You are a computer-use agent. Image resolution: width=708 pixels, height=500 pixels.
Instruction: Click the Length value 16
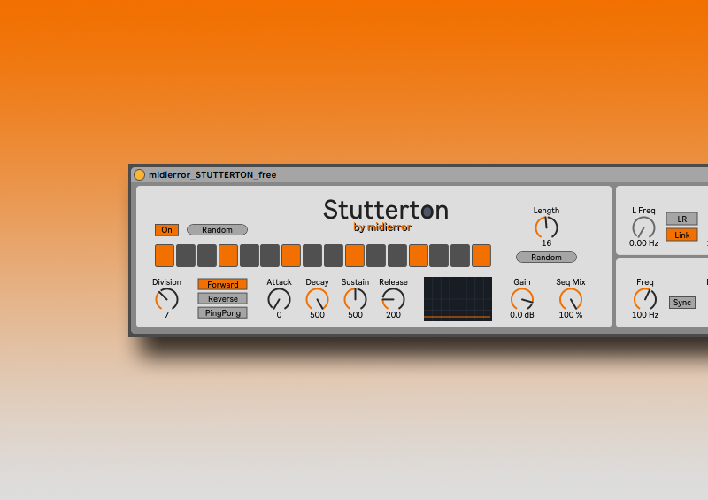pyautogui.click(x=546, y=243)
